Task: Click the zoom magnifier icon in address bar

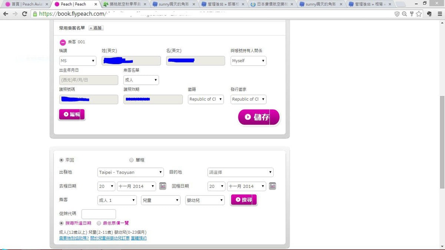Action: pos(404,14)
